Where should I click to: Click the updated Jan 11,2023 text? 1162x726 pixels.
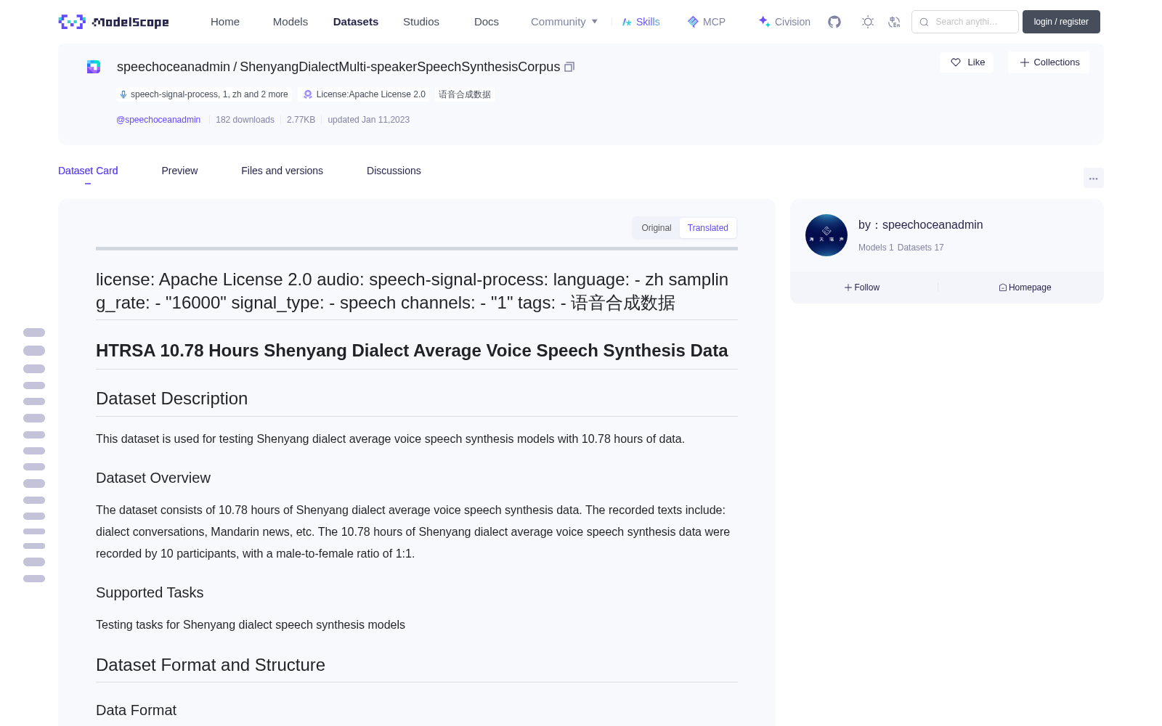368,120
